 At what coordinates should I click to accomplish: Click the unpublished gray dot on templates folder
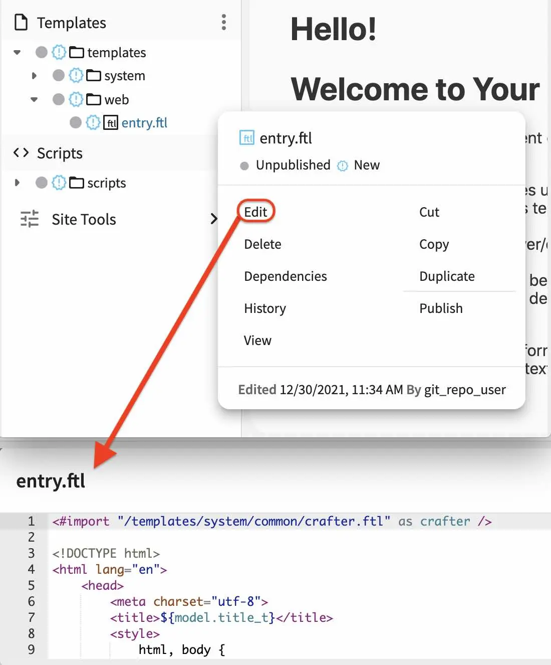coord(42,52)
